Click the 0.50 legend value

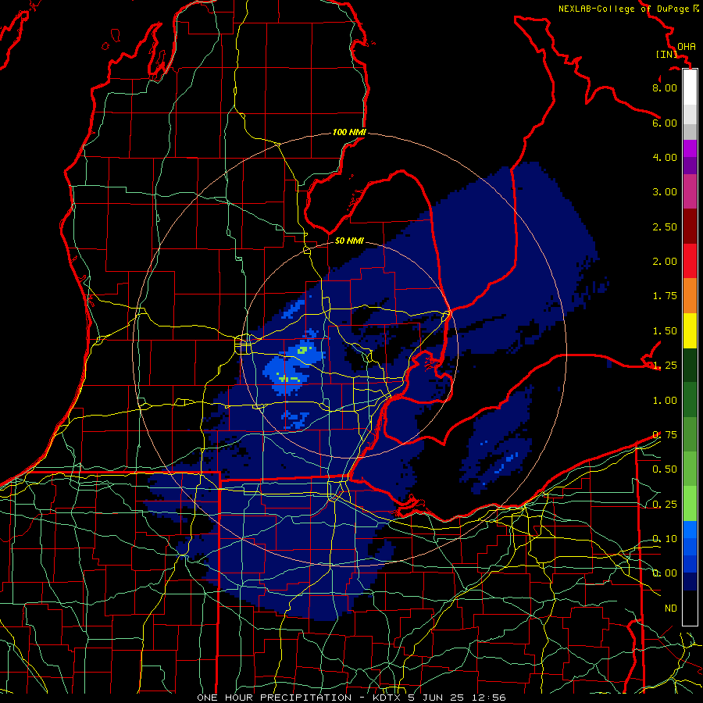665,469
